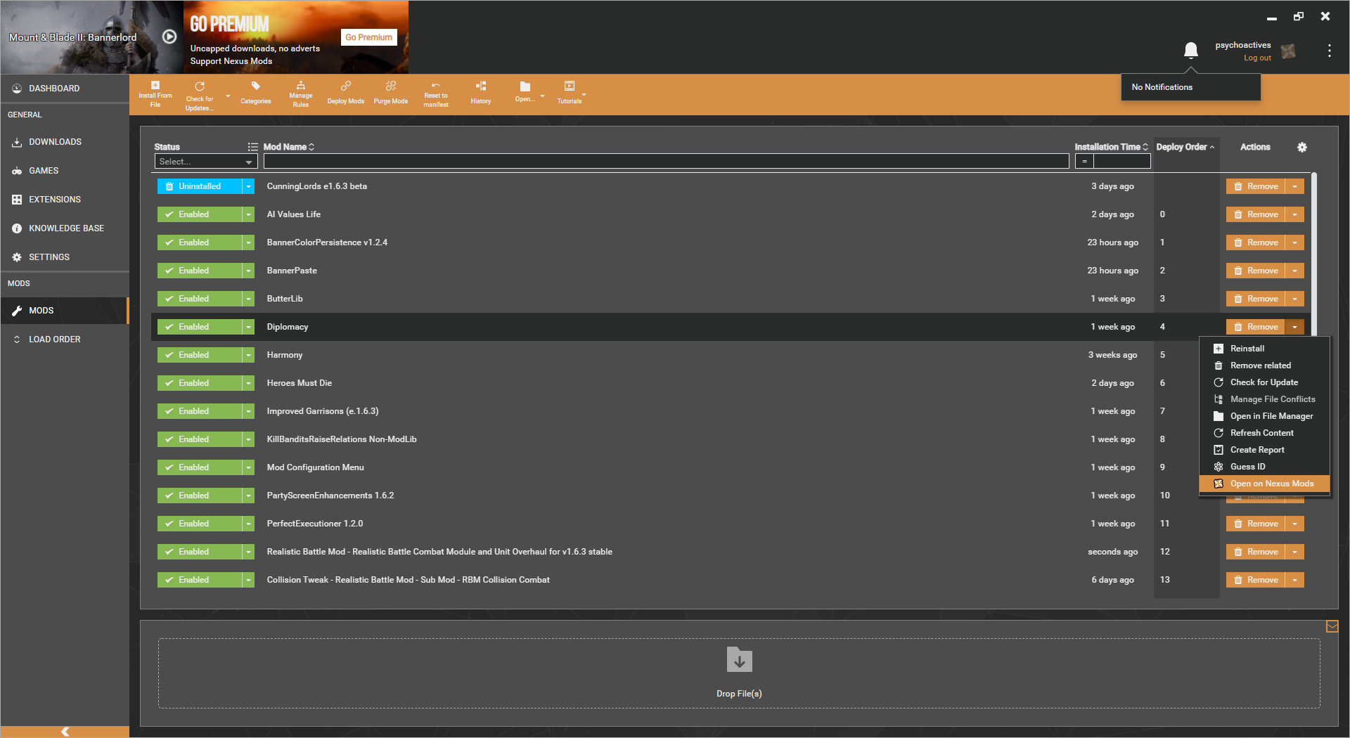Open Knowledge Base in sidebar
This screenshot has width=1350, height=738.
point(65,228)
